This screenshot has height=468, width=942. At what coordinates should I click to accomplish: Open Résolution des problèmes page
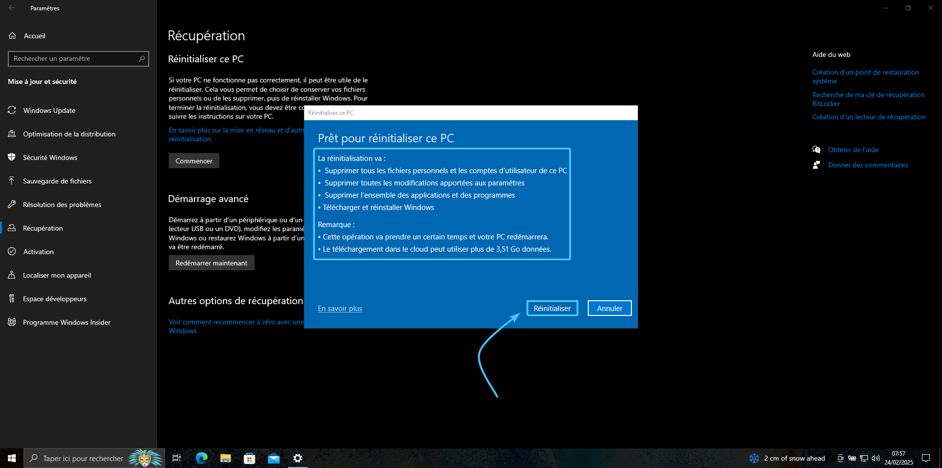(62, 205)
